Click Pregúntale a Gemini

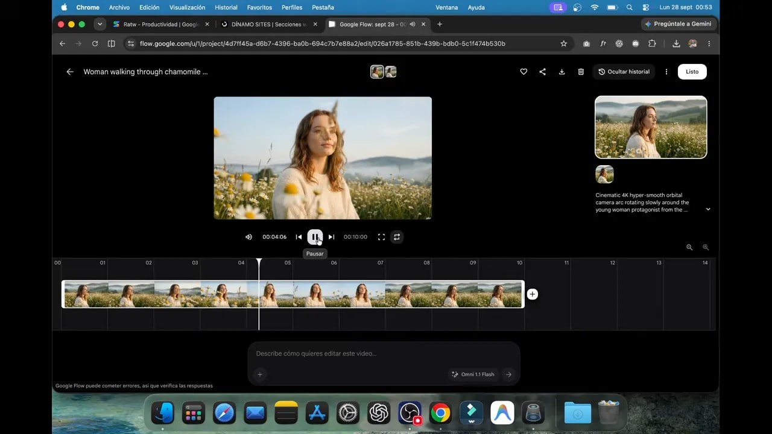[x=679, y=24]
